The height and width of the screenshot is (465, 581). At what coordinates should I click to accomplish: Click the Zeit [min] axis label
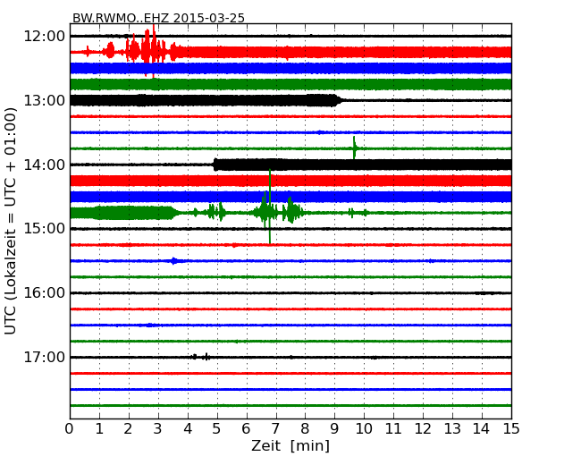pos(290,445)
